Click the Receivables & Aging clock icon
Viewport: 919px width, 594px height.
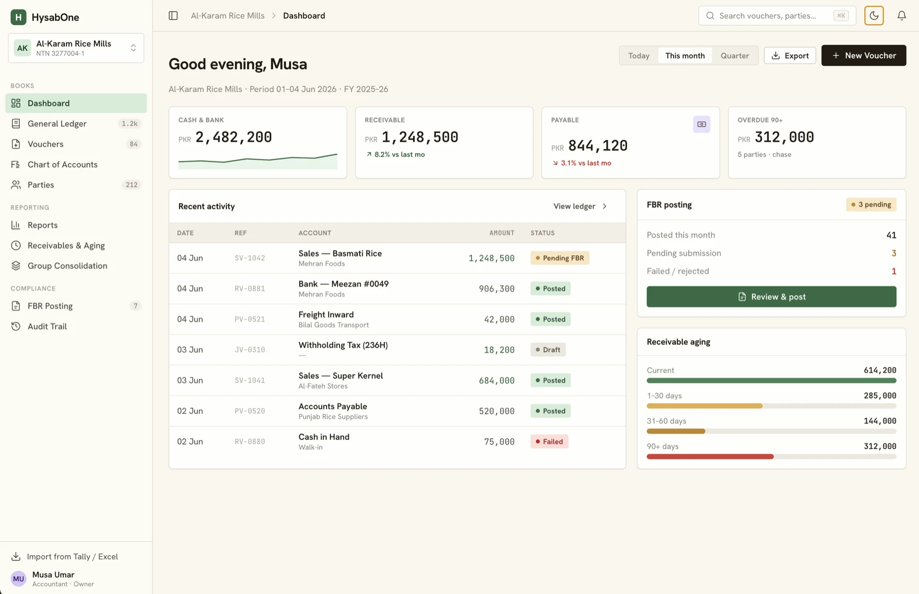[x=16, y=246]
